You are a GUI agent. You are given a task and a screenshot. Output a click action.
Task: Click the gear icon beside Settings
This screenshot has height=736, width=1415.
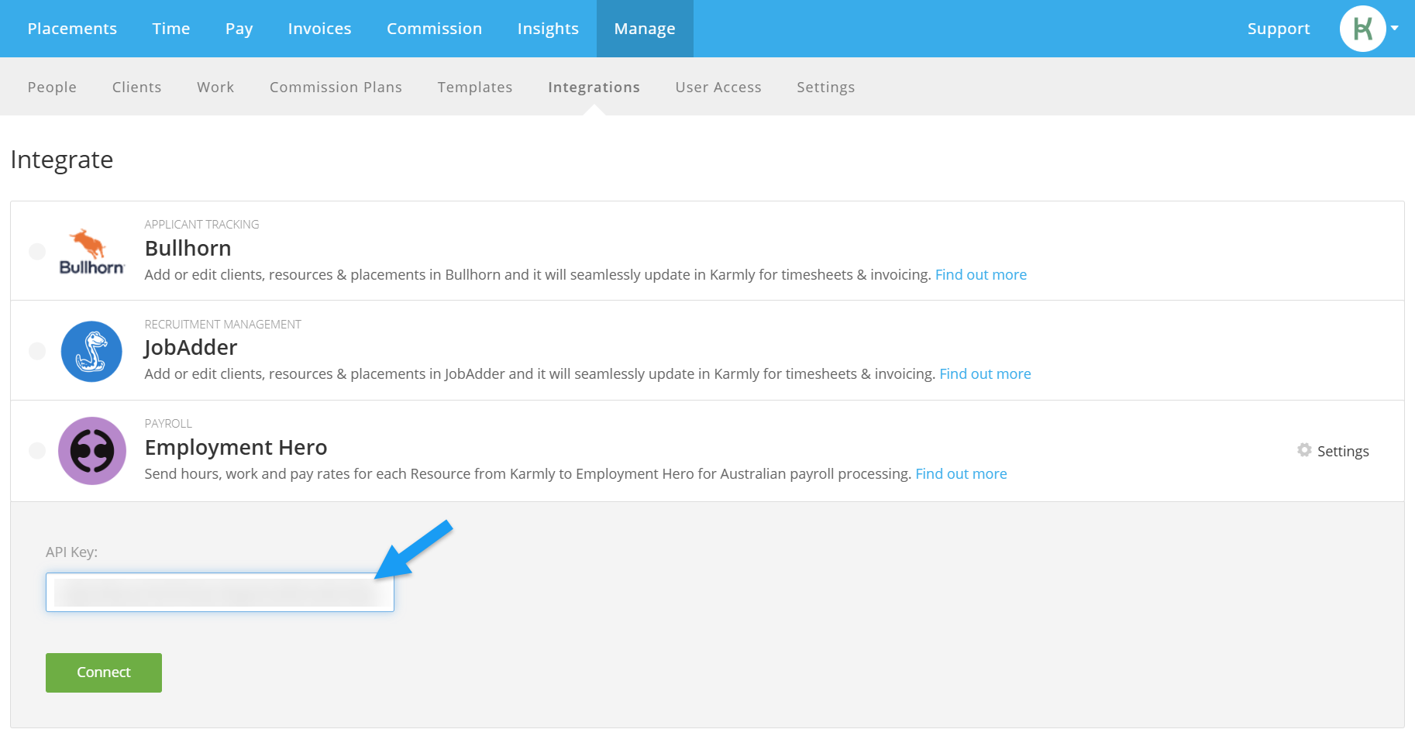1304,450
